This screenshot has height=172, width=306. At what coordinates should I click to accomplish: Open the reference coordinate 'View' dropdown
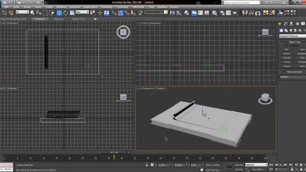coord(82,12)
